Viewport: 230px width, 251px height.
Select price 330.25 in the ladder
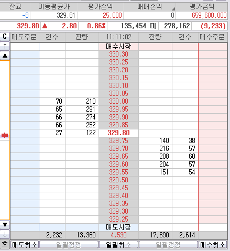point(118,62)
